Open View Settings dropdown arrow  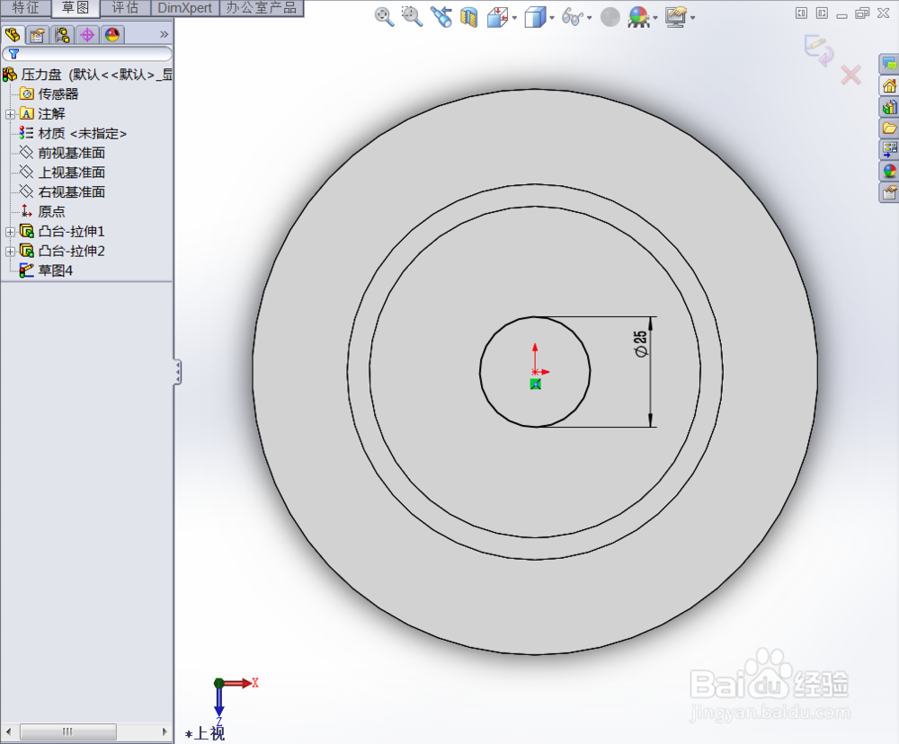click(x=693, y=18)
